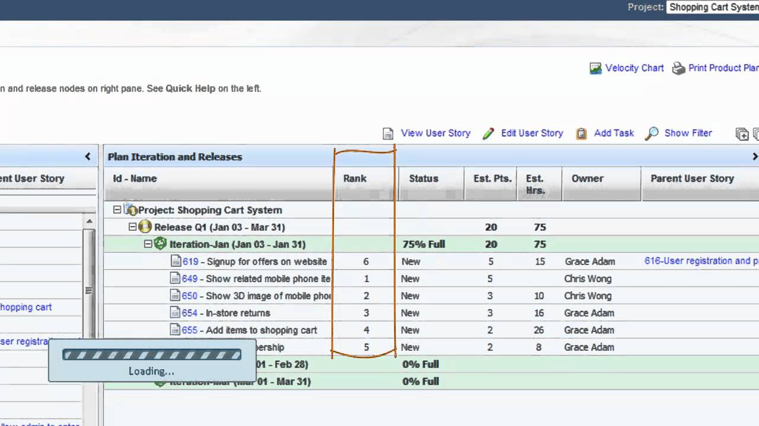Viewport: 759px width, 426px height.
Task: Click the printer icon for Print Product Plan
Action: click(x=678, y=69)
